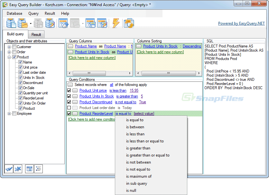The height and width of the screenshot is (195, 269).
Task: Click Query Columns scrollbar right arrow
Action: (130, 73)
